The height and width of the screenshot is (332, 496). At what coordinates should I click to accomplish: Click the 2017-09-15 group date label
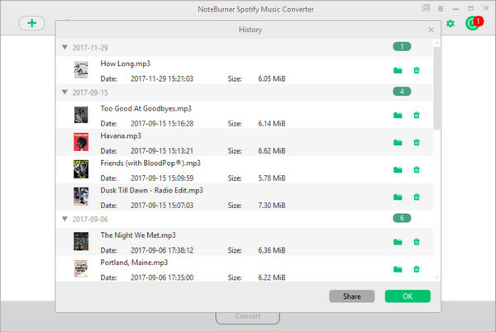pyautogui.click(x=90, y=92)
